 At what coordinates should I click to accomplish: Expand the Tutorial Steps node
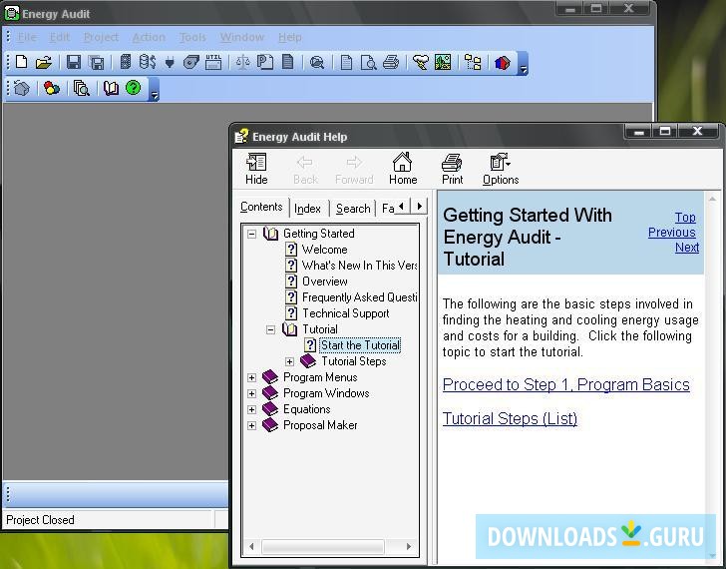tap(289, 362)
